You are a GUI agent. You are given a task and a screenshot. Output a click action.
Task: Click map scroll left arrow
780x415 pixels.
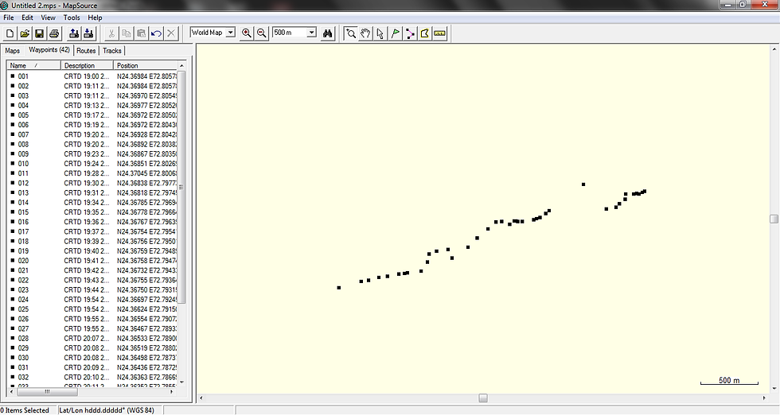(201, 398)
